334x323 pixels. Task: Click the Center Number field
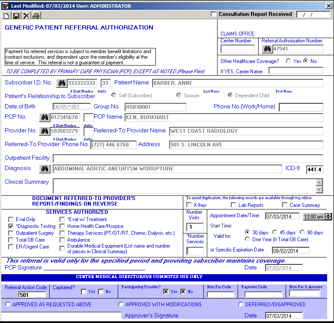[238, 49]
